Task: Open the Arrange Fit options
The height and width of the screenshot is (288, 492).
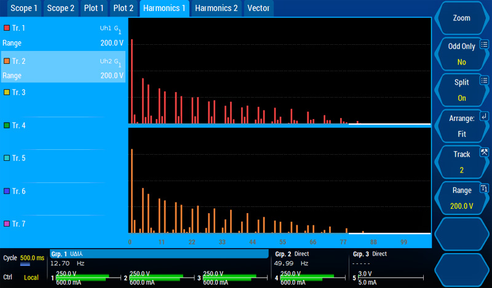Action: coord(461,126)
